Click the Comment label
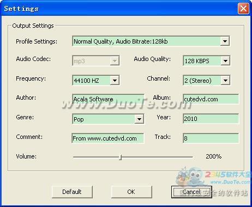 coord(29,137)
